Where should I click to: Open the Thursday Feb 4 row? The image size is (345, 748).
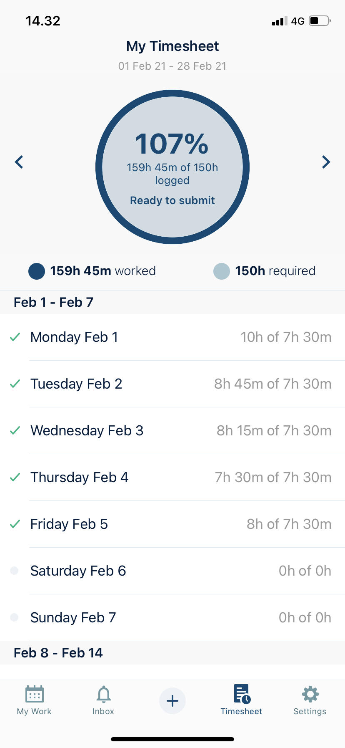[172, 478]
